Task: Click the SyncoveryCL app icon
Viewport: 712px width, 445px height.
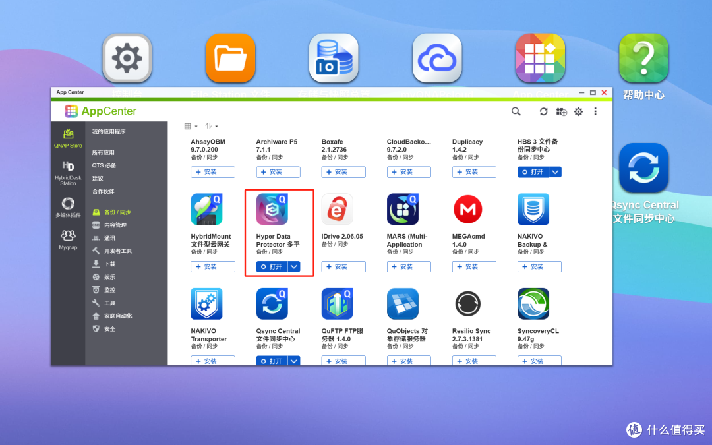Action: pos(533,304)
